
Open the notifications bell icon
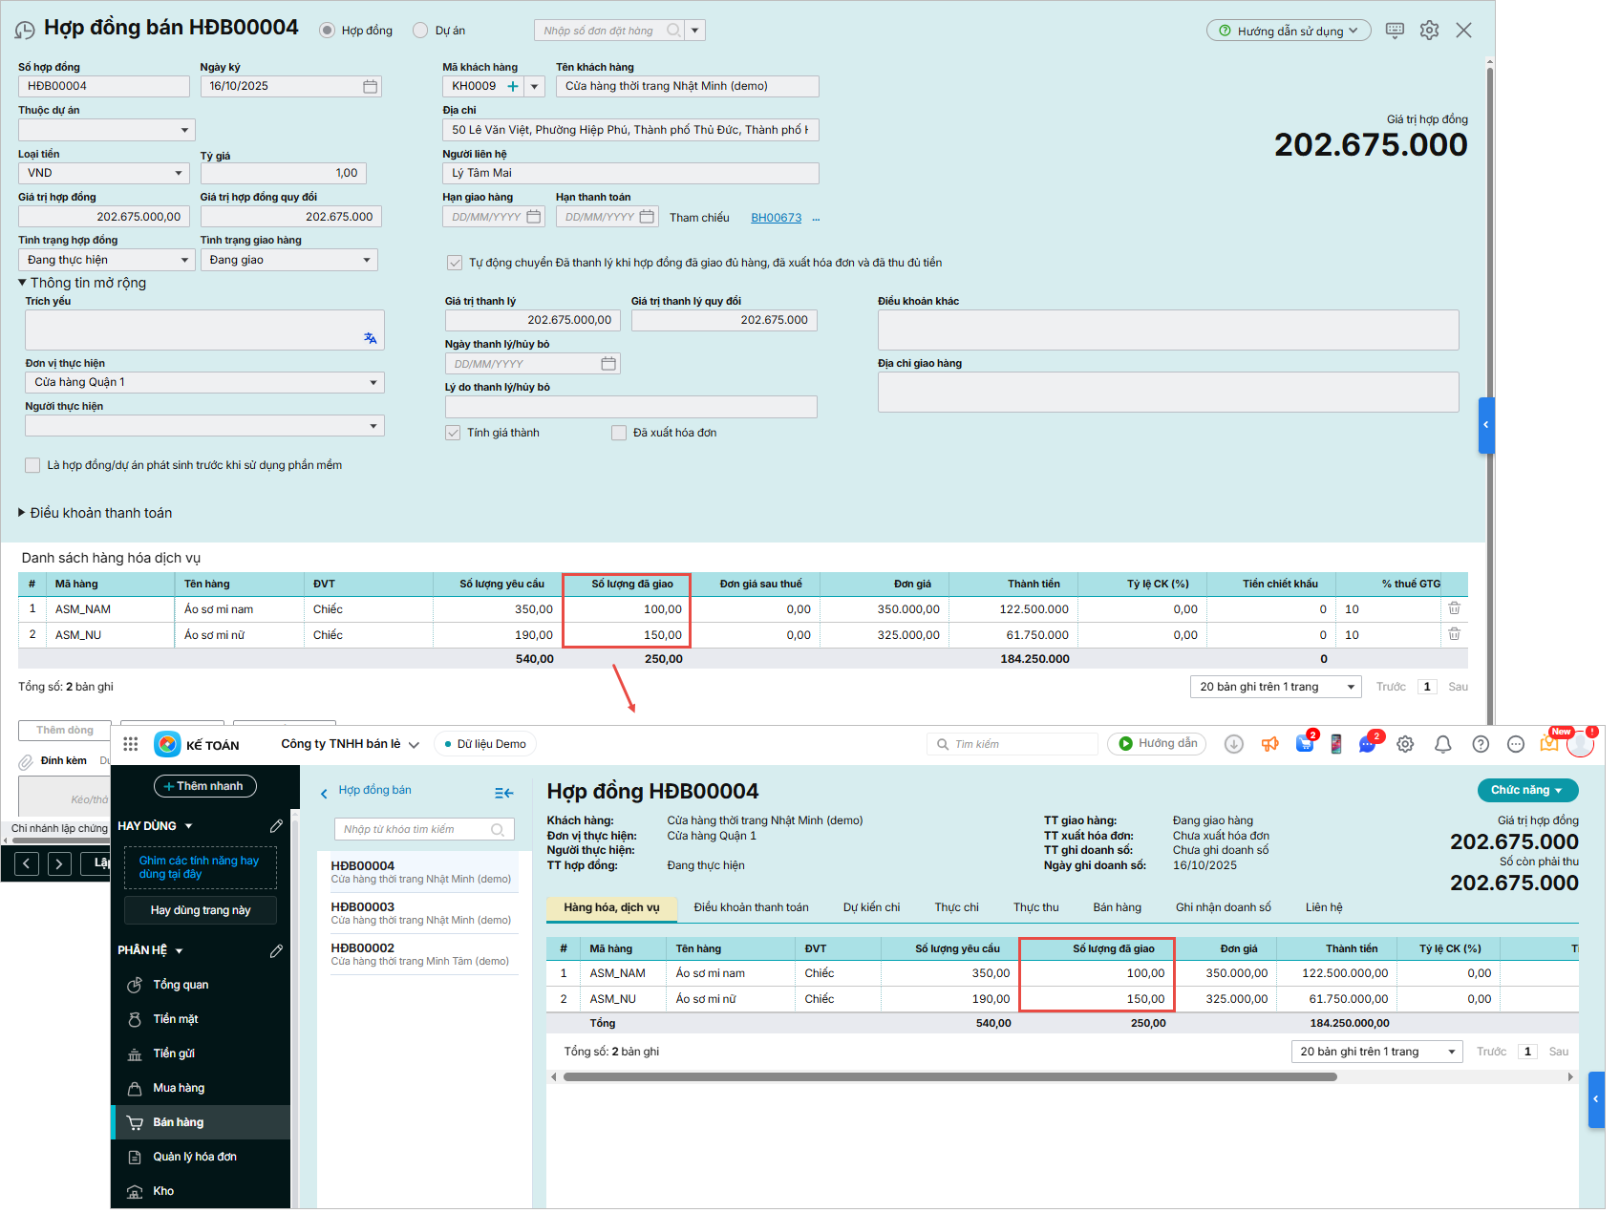point(1442,744)
